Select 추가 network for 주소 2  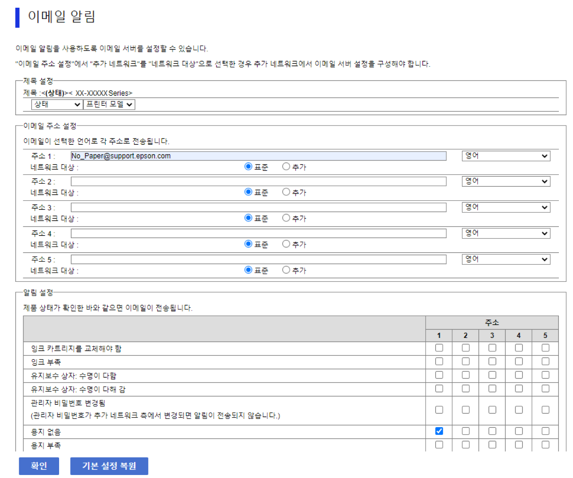286,192
